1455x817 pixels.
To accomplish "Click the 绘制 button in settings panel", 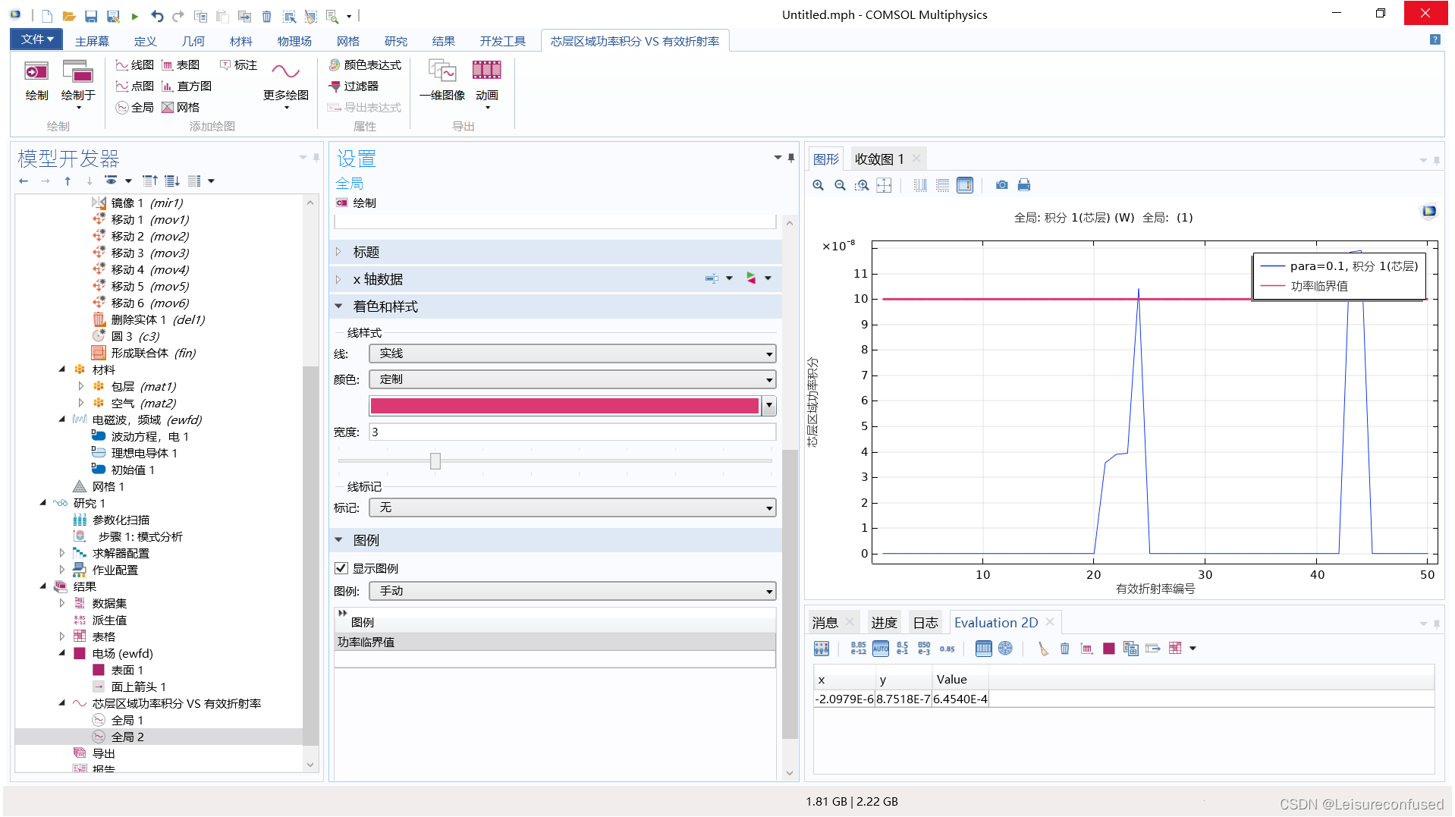I will click(x=357, y=203).
